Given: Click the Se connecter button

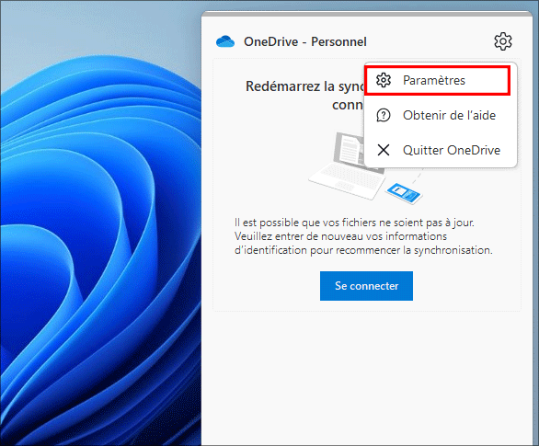Looking at the screenshot, I should 366,286.
